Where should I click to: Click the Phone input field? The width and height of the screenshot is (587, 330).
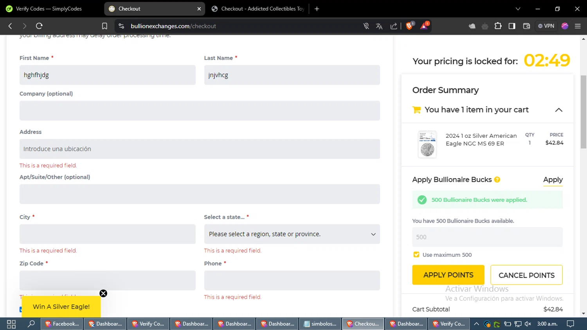pyautogui.click(x=292, y=280)
